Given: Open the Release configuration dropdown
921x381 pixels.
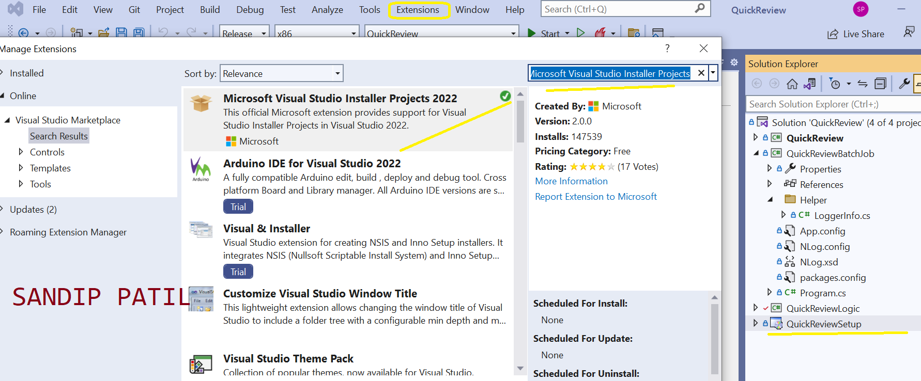Looking at the screenshot, I should coord(264,34).
